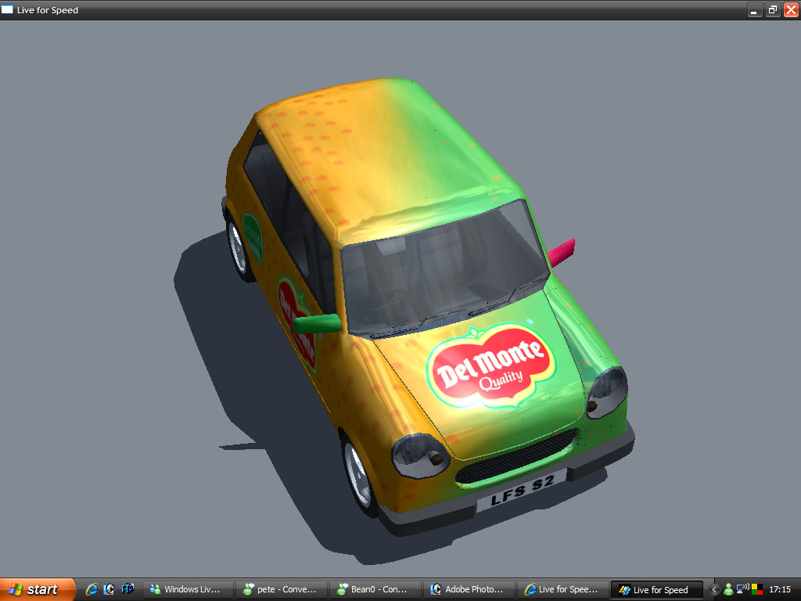Click the colored security tray icon
The height and width of the screenshot is (601, 801).
[x=757, y=590]
